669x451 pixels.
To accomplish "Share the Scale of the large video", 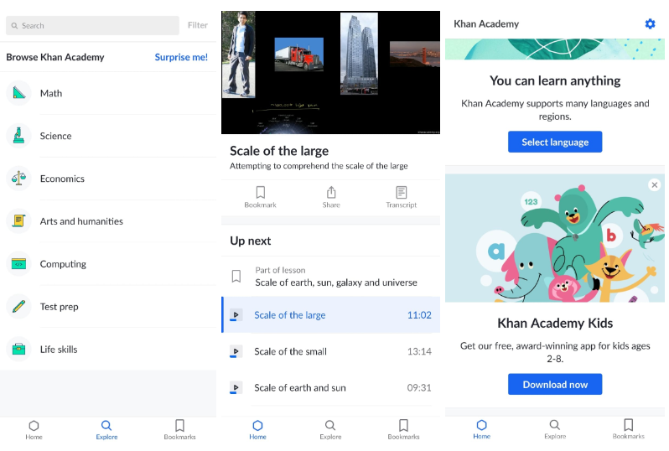I will coord(331,197).
